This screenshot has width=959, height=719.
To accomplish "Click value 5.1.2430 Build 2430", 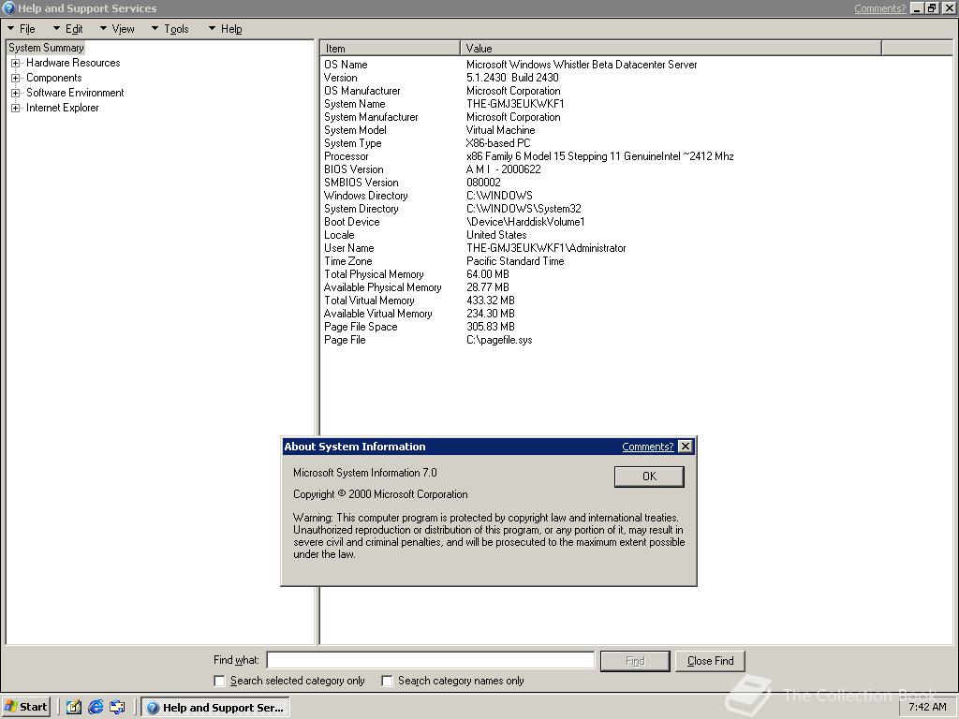I will click(512, 78).
